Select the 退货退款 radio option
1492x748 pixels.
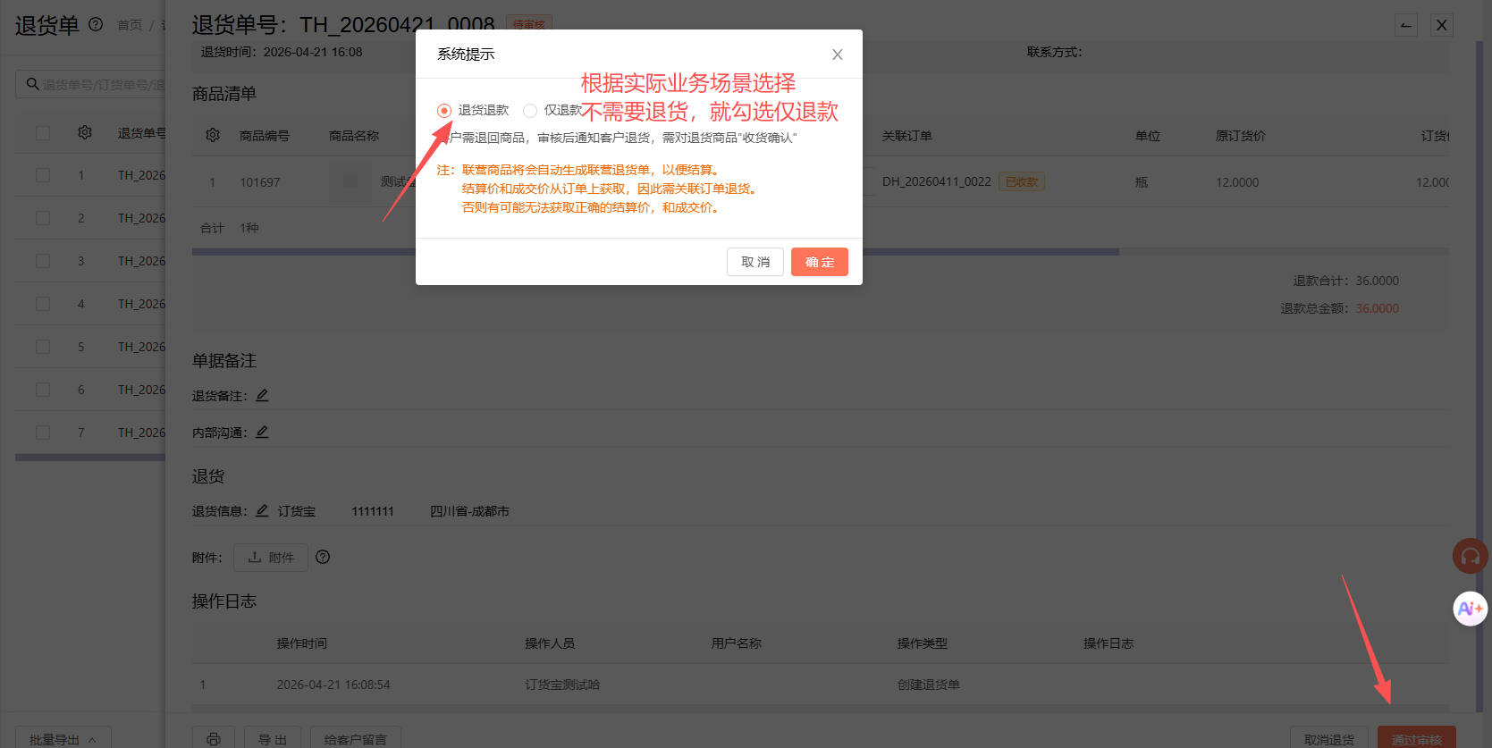coord(444,111)
